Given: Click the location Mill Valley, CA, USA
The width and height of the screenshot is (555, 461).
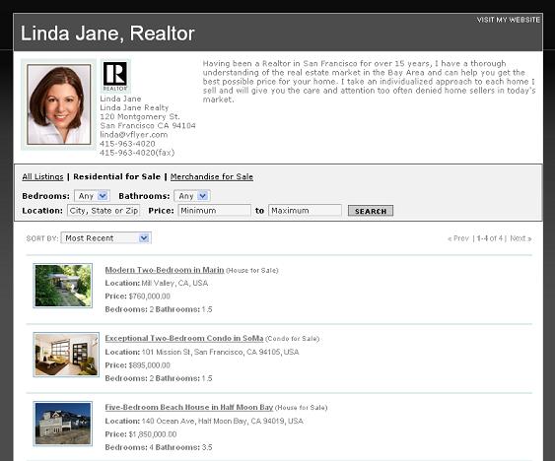Looking at the screenshot, I should 174,283.
